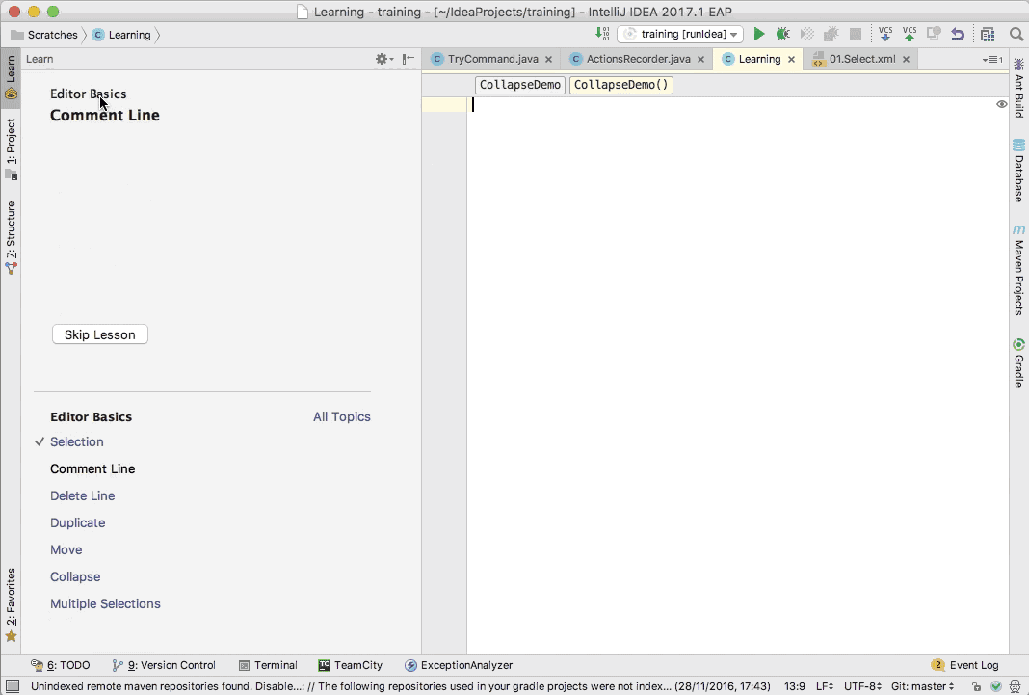Click the Unindexed remote maven repositories status message

[400, 686]
